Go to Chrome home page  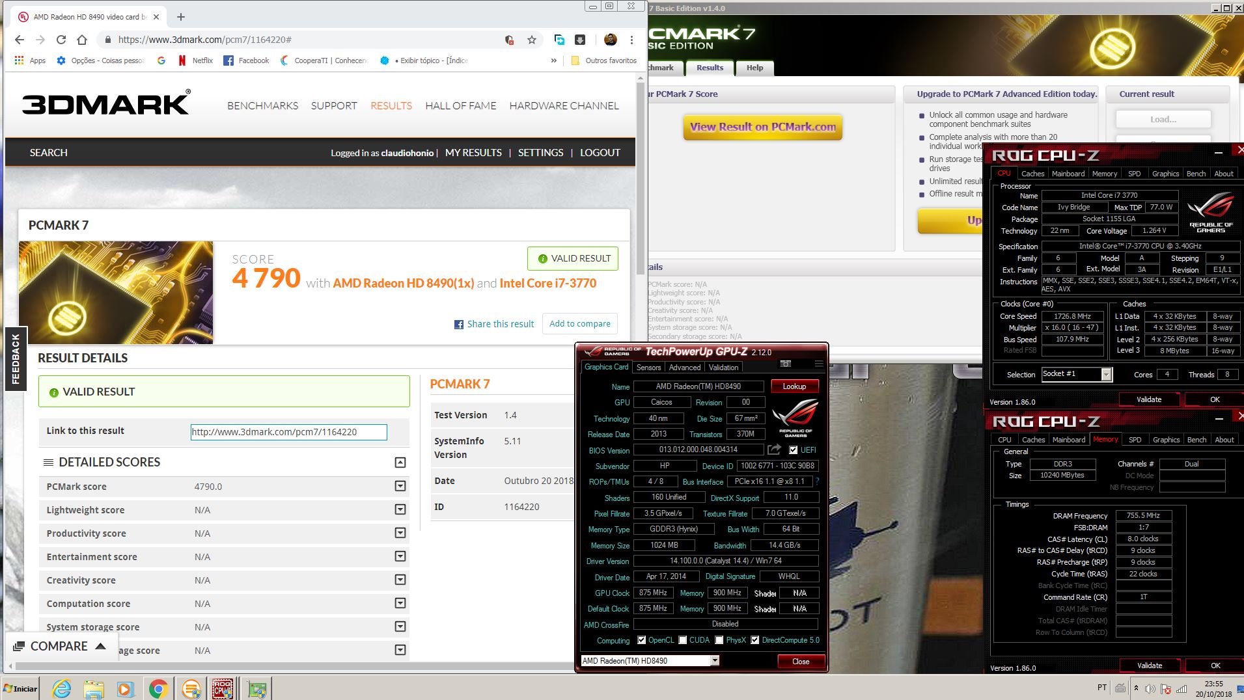pyautogui.click(x=82, y=40)
